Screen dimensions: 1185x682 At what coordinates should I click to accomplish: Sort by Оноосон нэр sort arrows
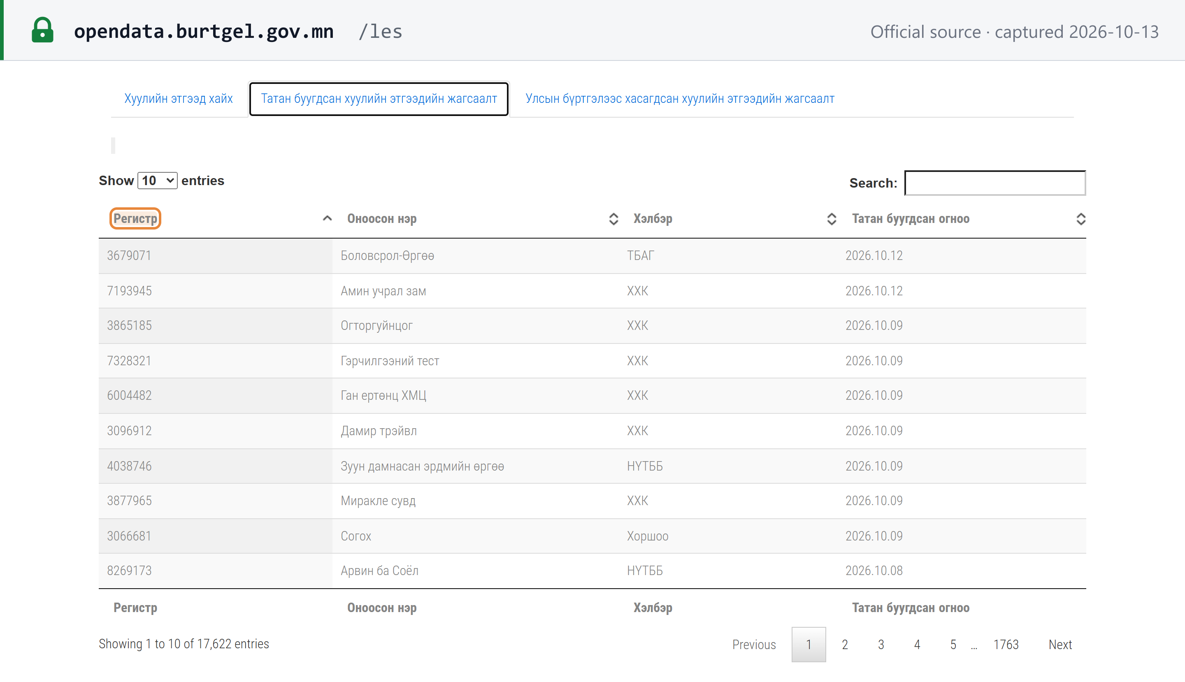pyautogui.click(x=613, y=219)
